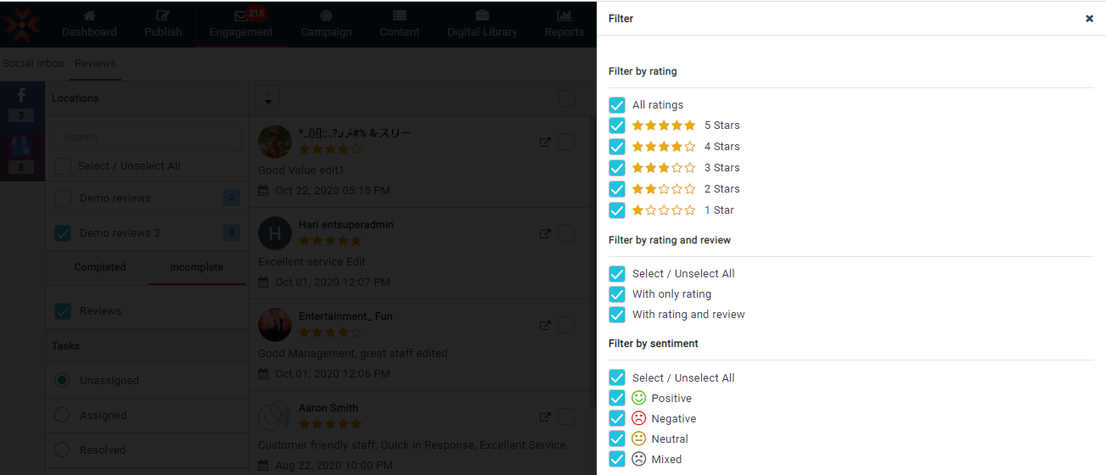Click the Locations search field
The image size is (1106, 475).
[148, 137]
